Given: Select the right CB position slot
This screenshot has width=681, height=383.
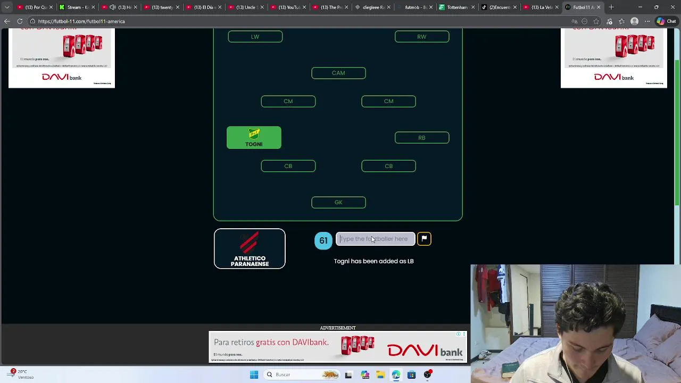Looking at the screenshot, I should tap(388, 166).
